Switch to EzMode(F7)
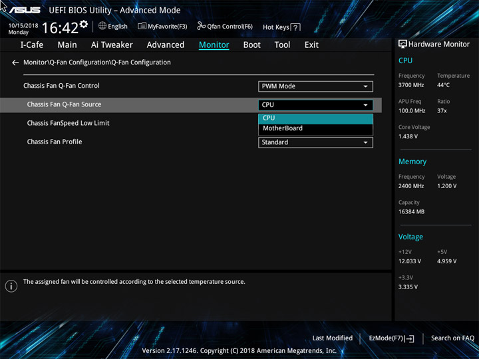The width and height of the screenshot is (479, 359). click(392, 338)
